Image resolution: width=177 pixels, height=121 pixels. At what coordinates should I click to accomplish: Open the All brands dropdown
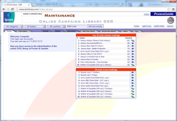coord(35,27)
